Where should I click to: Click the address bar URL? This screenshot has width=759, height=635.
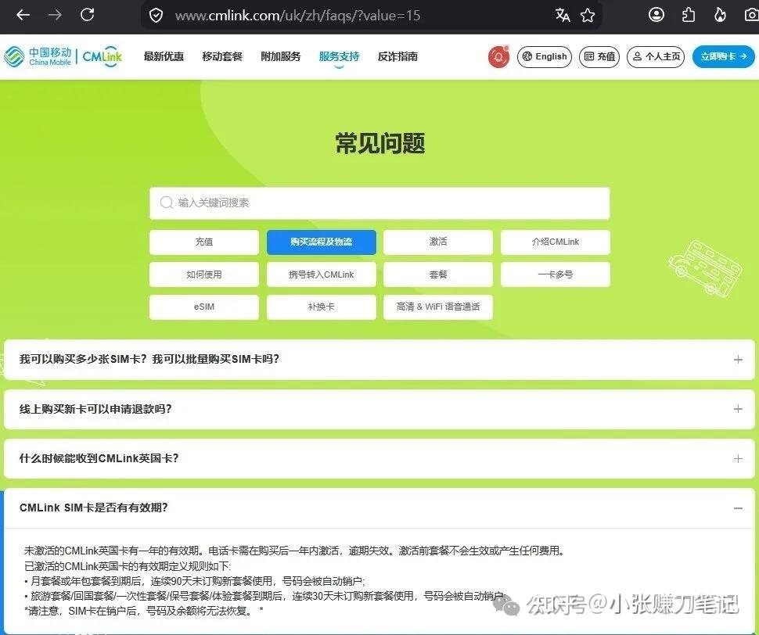297,16
